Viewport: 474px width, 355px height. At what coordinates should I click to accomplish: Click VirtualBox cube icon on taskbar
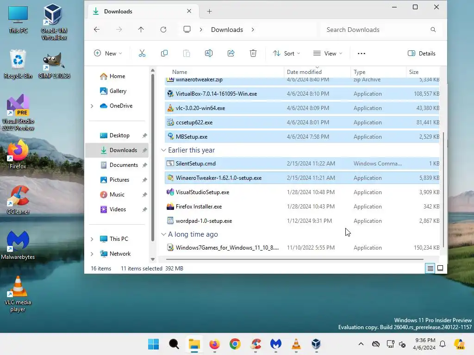click(x=316, y=344)
